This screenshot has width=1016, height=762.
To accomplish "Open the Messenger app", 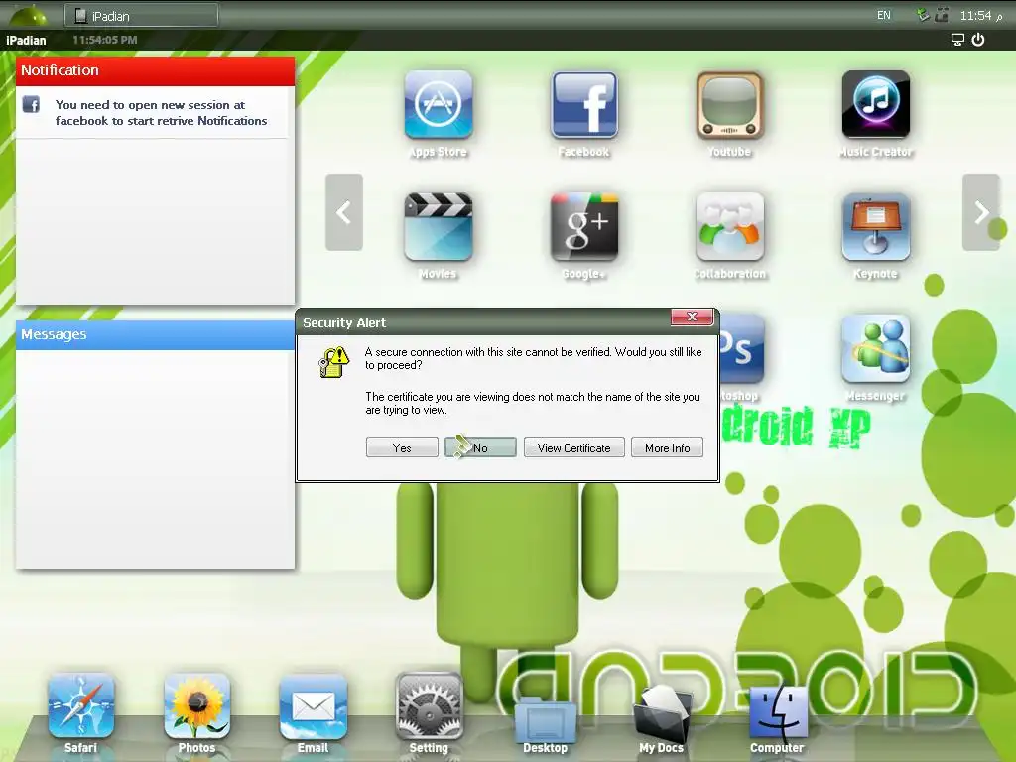I will point(875,348).
